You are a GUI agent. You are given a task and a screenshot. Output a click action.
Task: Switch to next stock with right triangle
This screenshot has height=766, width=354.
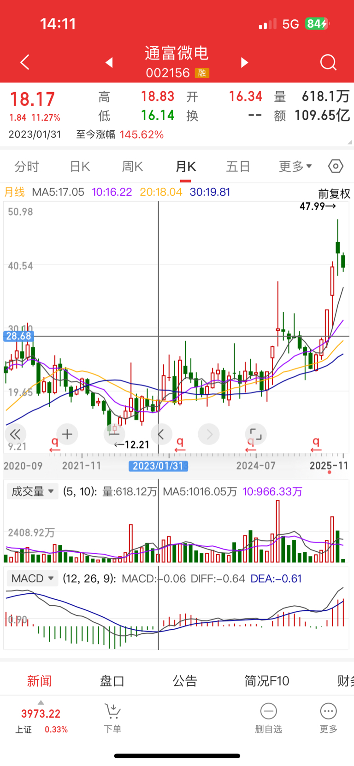(245, 62)
